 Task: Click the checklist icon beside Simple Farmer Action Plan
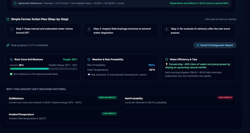coord(8,19)
